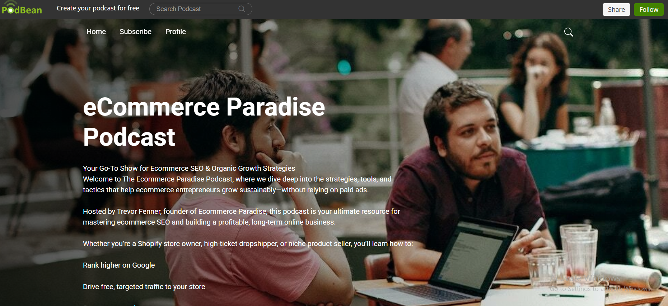
Task: Follow the podcast with Follow button
Action: click(x=649, y=10)
